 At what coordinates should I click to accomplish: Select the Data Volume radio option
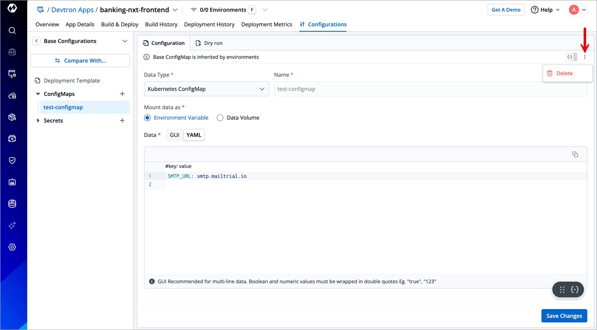coord(220,118)
